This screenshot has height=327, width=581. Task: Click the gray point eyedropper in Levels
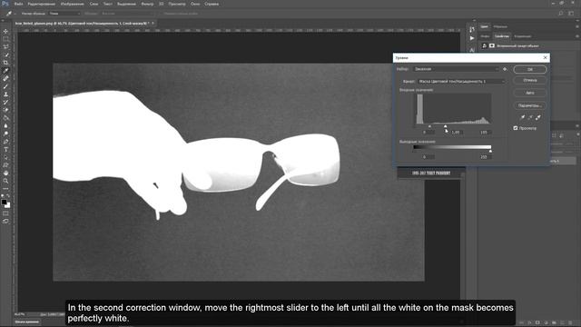(530, 117)
